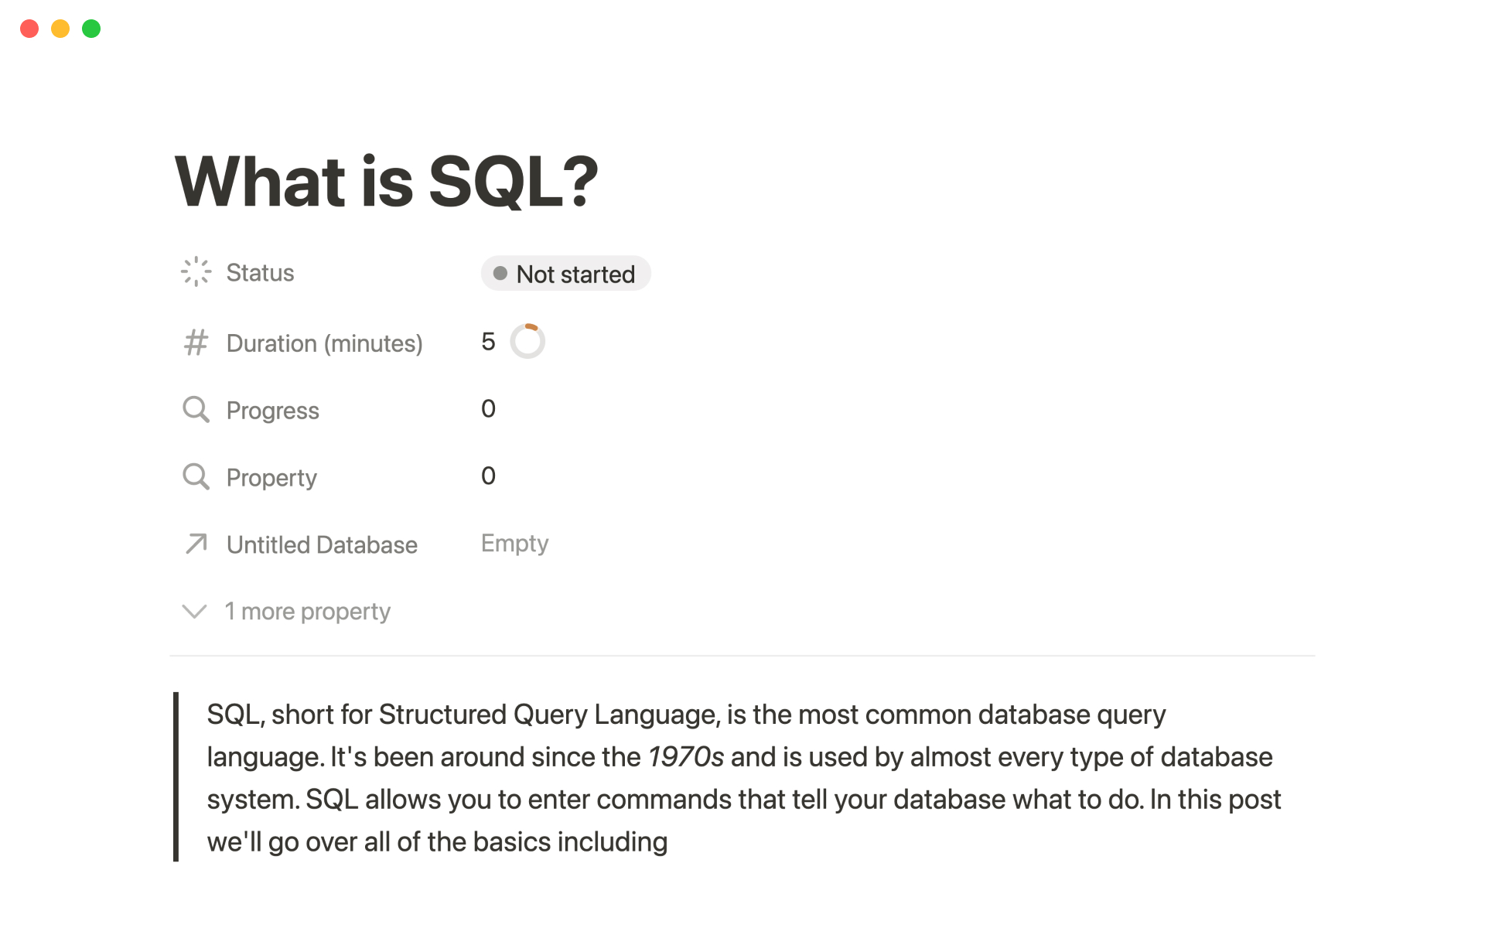The height and width of the screenshot is (928, 1485).
Task: Click the gray dot inside the Not started tag
Action: [x=500, y=273]
